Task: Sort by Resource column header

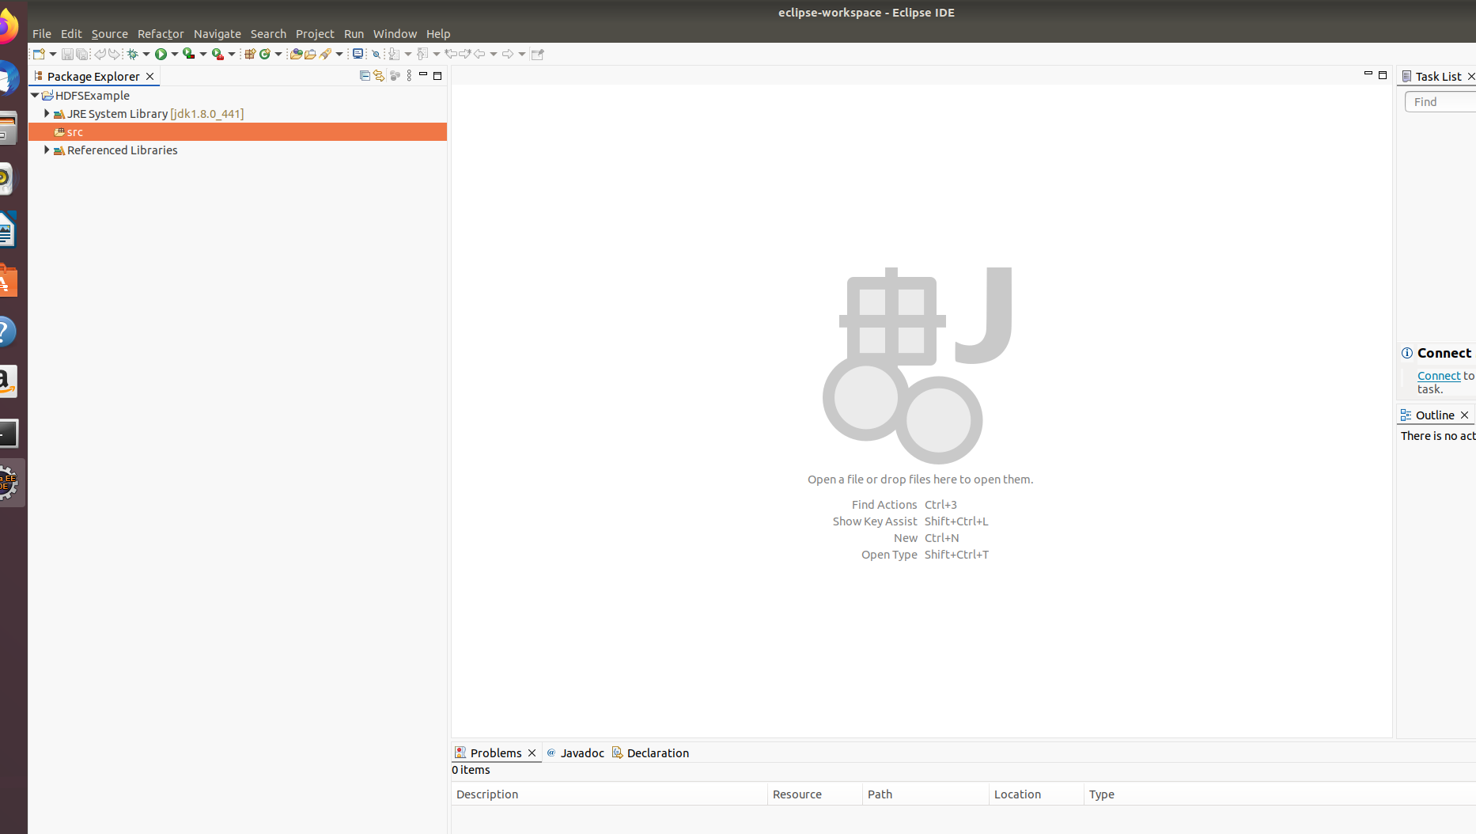Action: click(815, 794)
